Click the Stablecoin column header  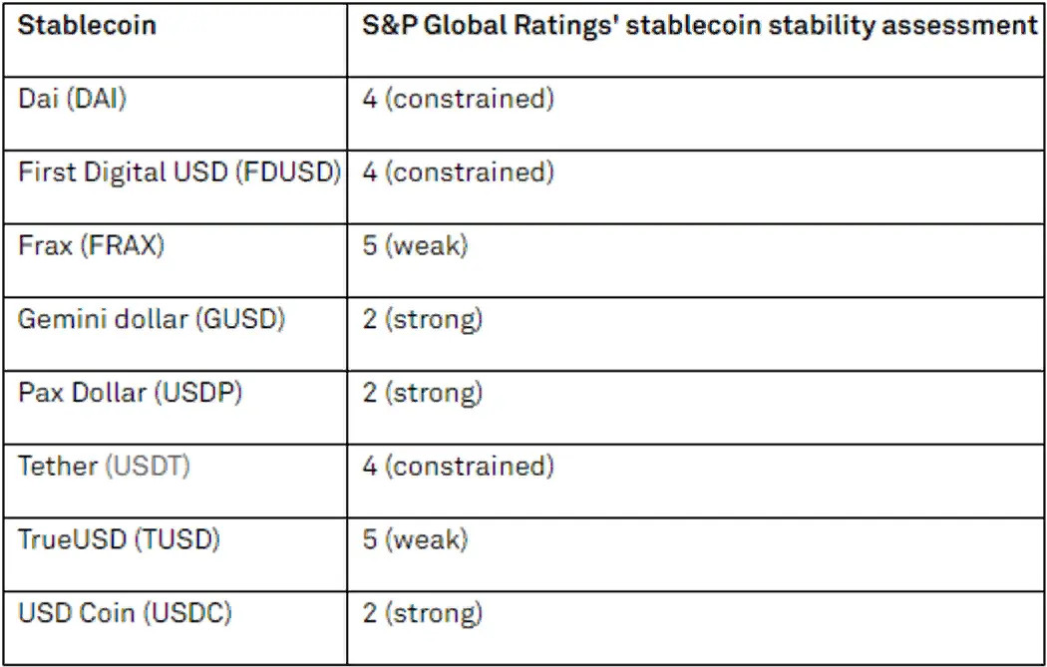[x=88, y=26]
